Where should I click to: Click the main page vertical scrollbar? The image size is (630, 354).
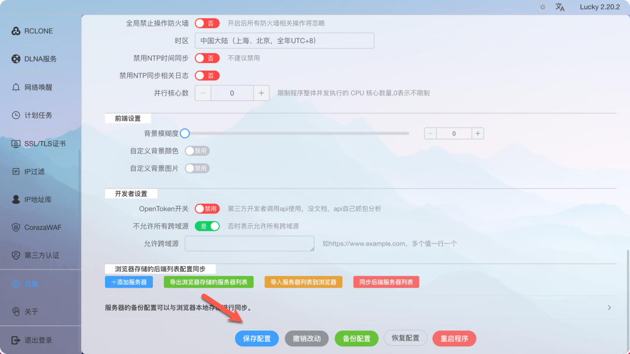[x=628, y=302]
